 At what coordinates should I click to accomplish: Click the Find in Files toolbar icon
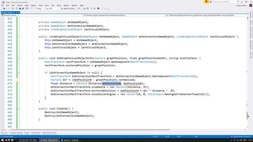[x=79, y=9]
